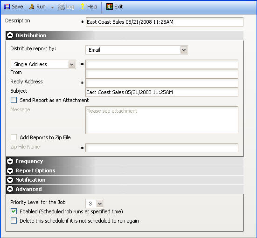Viewport: 257px width, 238px height.
Task: Collapse the Advanced section arrow icon
Action: (x=10, y=189)
